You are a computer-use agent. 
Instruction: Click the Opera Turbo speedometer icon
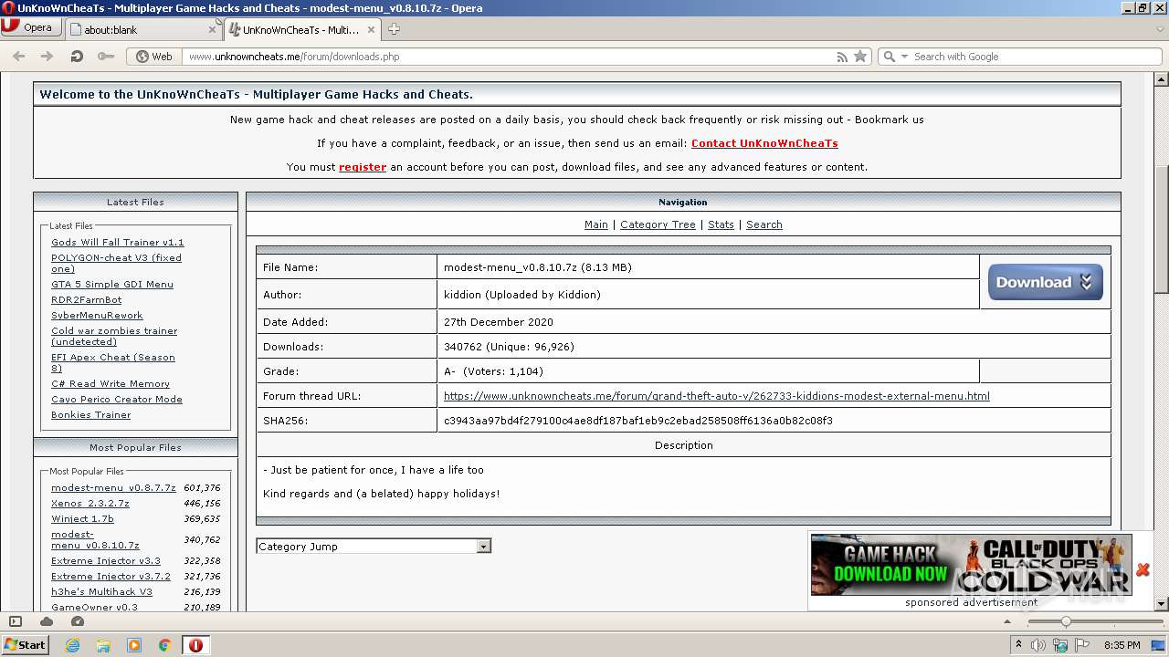(78, 621)
